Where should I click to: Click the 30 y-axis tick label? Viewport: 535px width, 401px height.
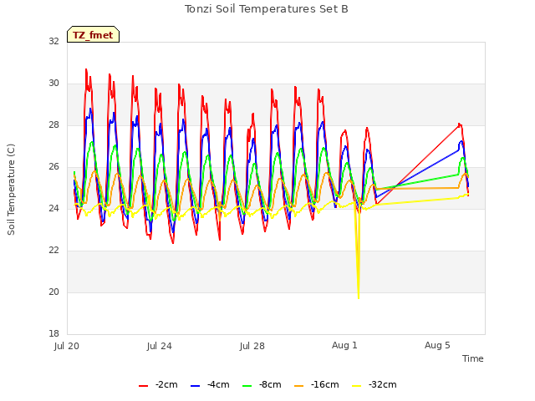point(53,83)
